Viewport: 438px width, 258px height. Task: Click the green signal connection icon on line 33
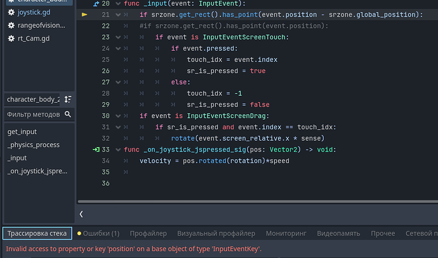pos(96,150)
